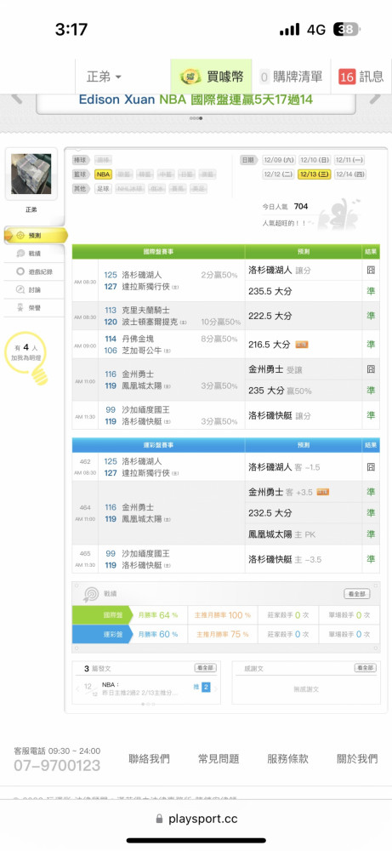Go to next banner with right arrow

(x=375, y=99)
